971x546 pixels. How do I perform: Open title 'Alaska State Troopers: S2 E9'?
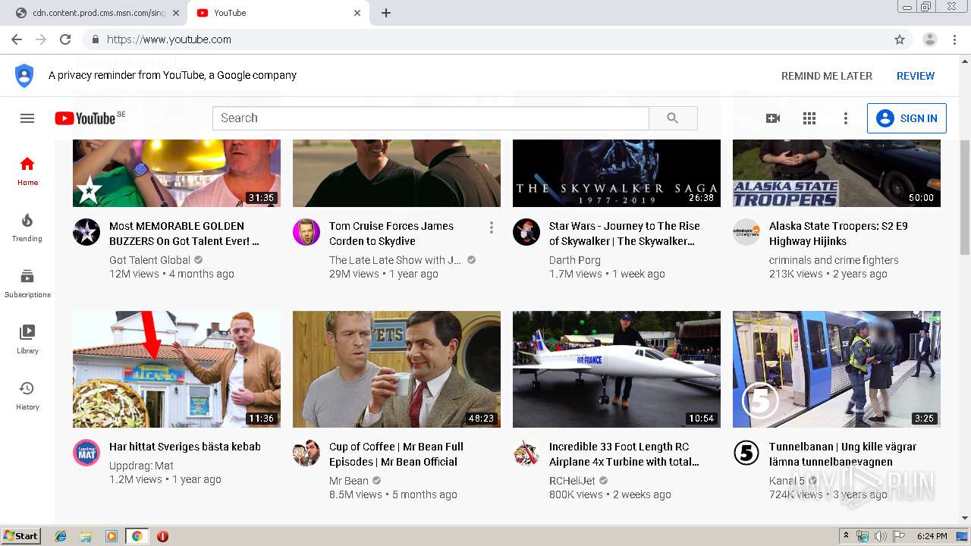click(x=838, y=234)
